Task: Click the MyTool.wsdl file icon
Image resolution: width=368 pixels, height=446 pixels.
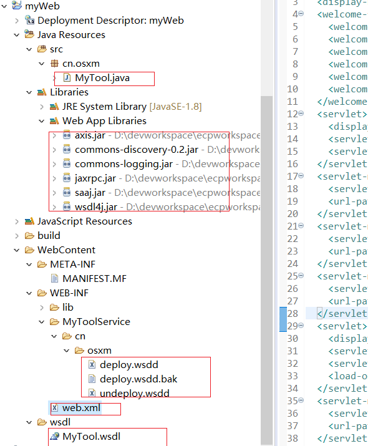Action: 55,436
